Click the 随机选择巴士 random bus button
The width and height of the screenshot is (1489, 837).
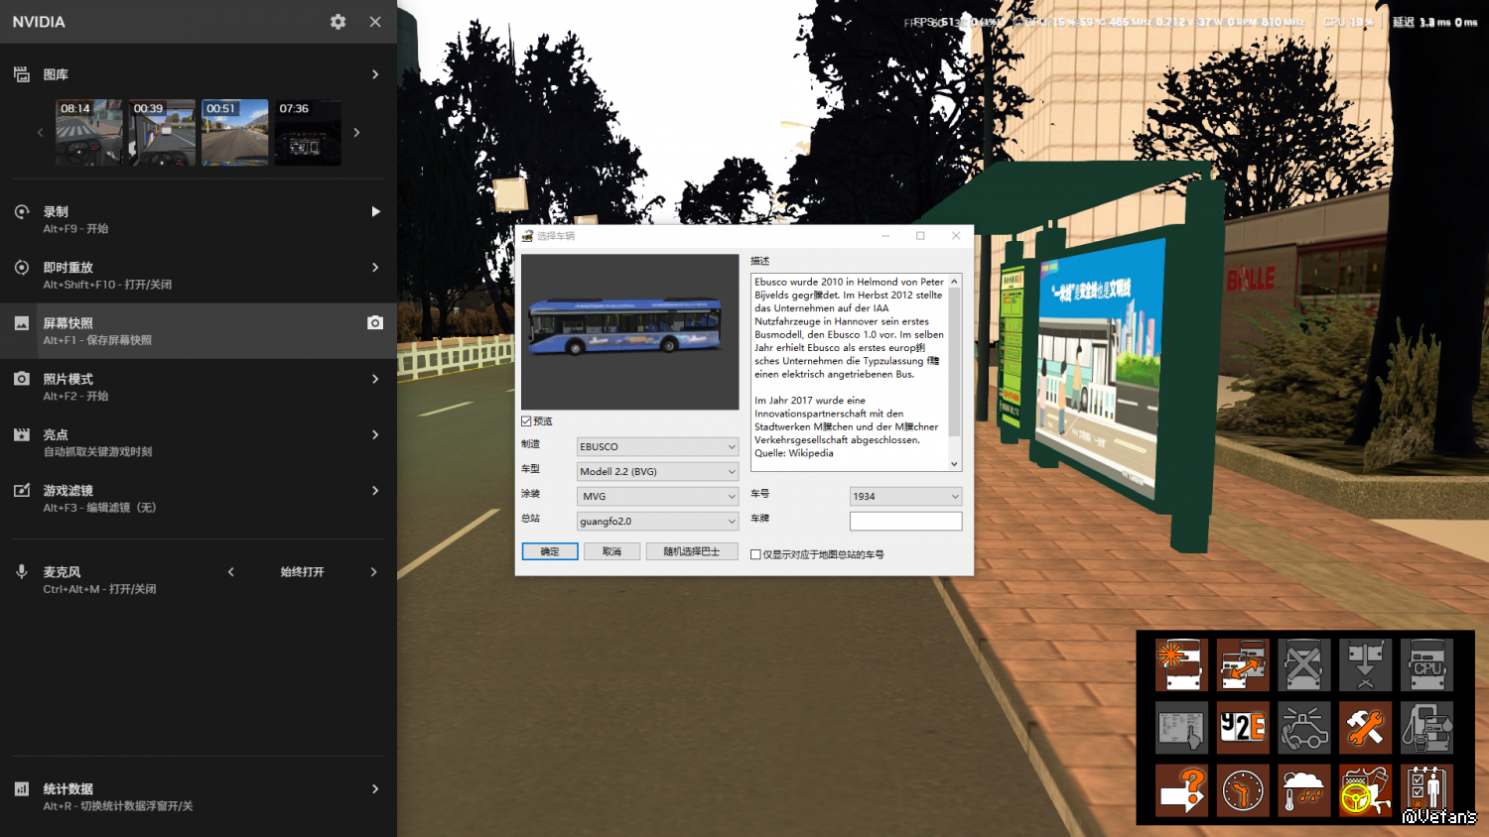[692, 551]
